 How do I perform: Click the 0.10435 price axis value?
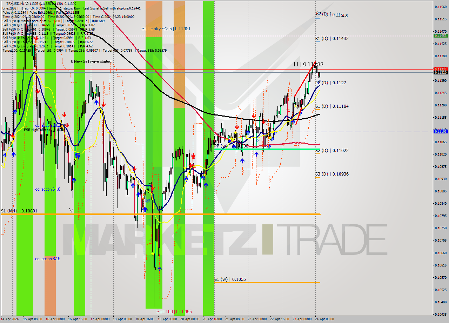(441, 314)
